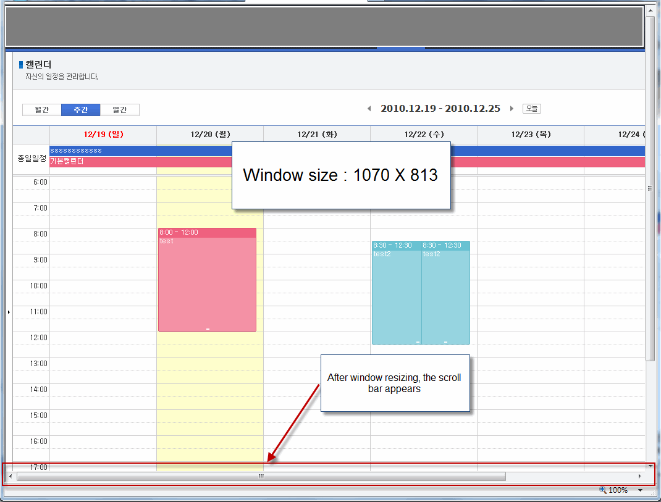Viewport: 661px width, 502px height.
Task: Click the 오늘 today button
Action: (x=531, y=109)
